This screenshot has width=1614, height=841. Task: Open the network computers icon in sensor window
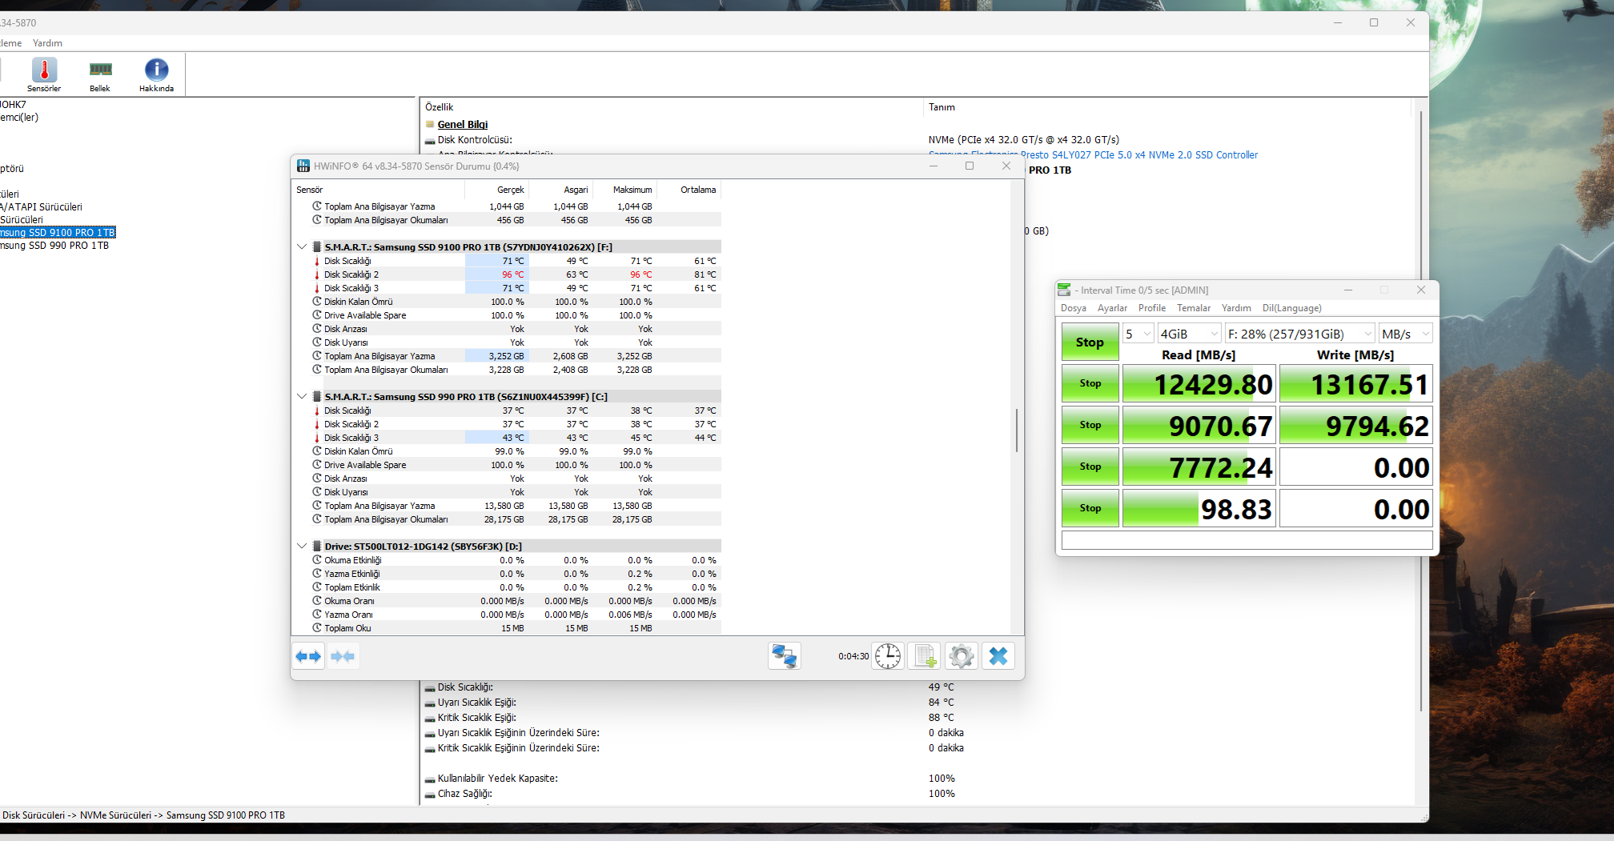pyautogui.click(x=784, y=656)
